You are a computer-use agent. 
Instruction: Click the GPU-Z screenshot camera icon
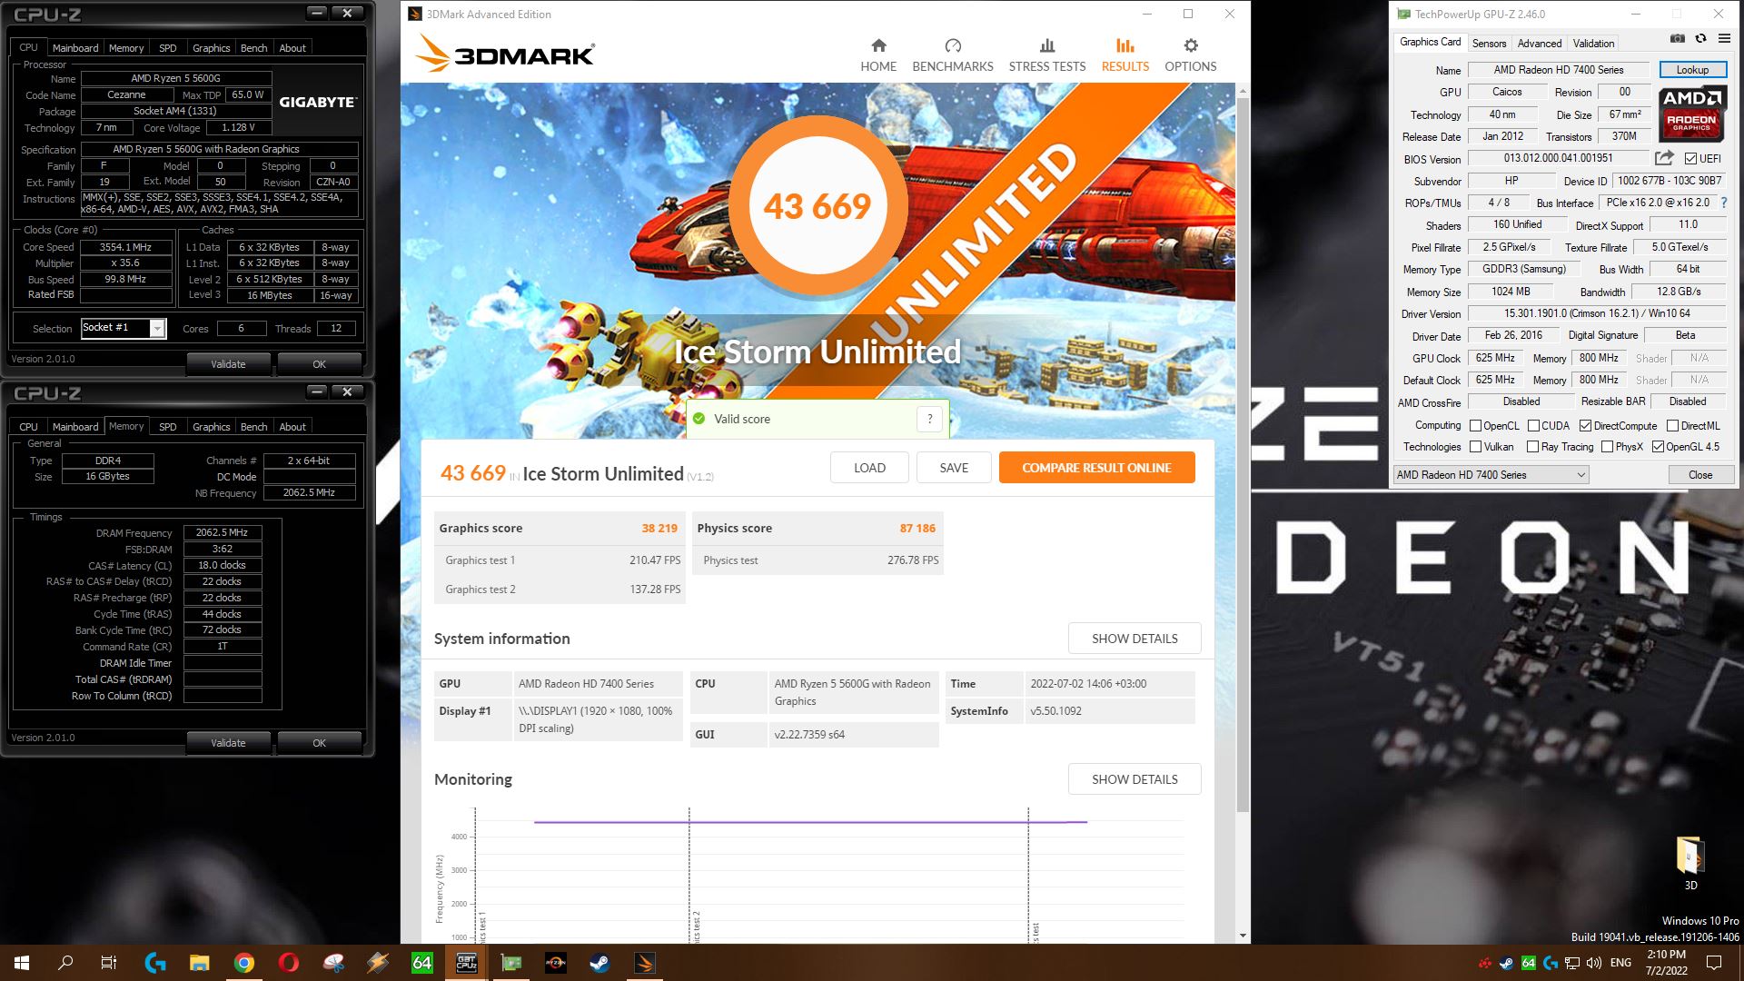tap(1678, 39)
